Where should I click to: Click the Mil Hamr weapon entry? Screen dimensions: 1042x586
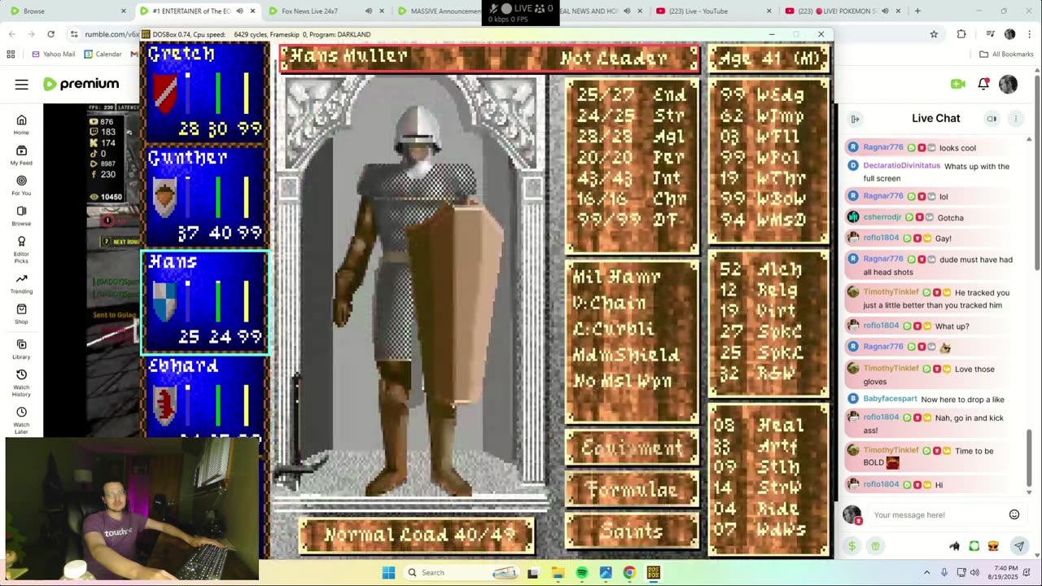[616, 277]
